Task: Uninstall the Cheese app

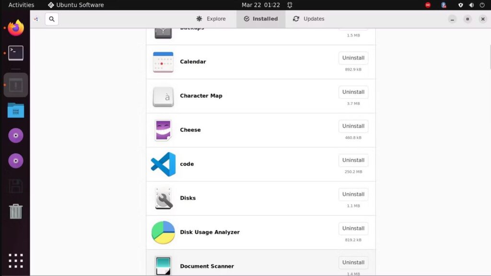Action: [x=353, y=126]
